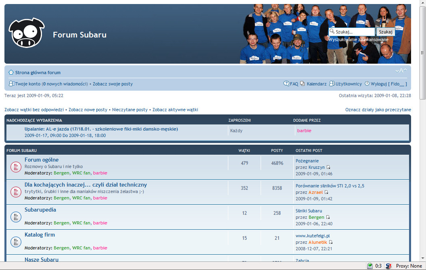Image resolution: width=426 pixels, height=270 pixels.
Task: Click the home icon beside Strona główna forum
Action: click(x=11, y=73)
